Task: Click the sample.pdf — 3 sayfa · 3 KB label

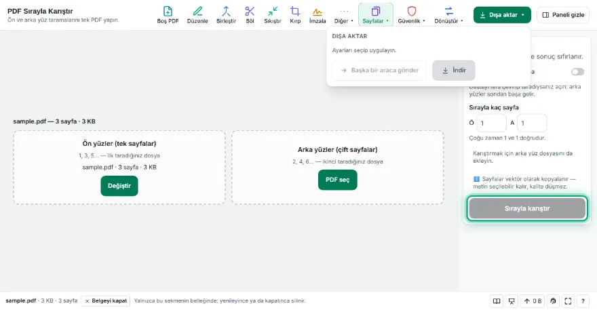Action: (54, 121)
